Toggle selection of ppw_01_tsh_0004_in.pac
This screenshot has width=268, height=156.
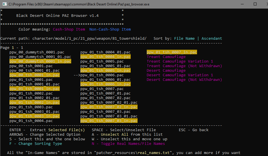coord(105,57)
